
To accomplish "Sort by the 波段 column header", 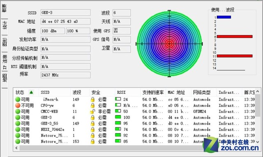I will (x=81, y=92).
